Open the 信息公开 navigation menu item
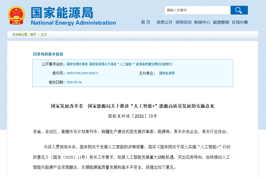266x177 pixels. (x=164, y=22)
